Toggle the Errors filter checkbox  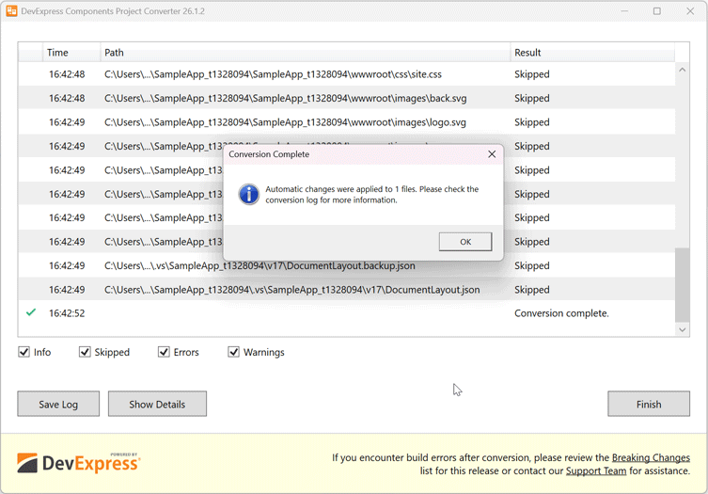[x=164, y=352]
